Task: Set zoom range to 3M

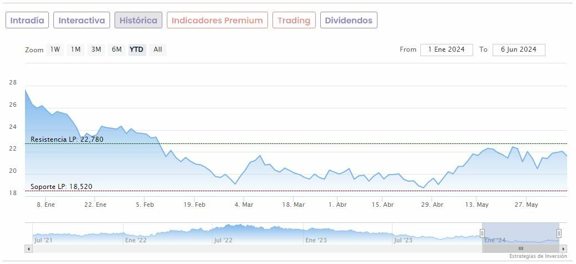Action: (96, 49)
